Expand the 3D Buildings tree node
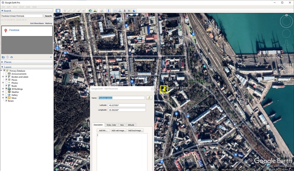 (x=3, y=89)
